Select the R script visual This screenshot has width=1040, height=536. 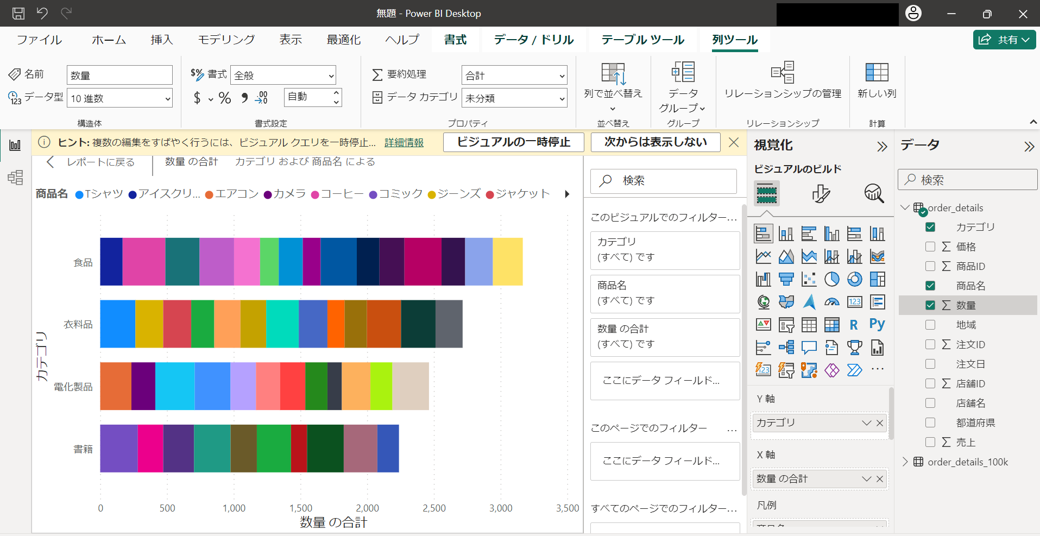point(854,325)
